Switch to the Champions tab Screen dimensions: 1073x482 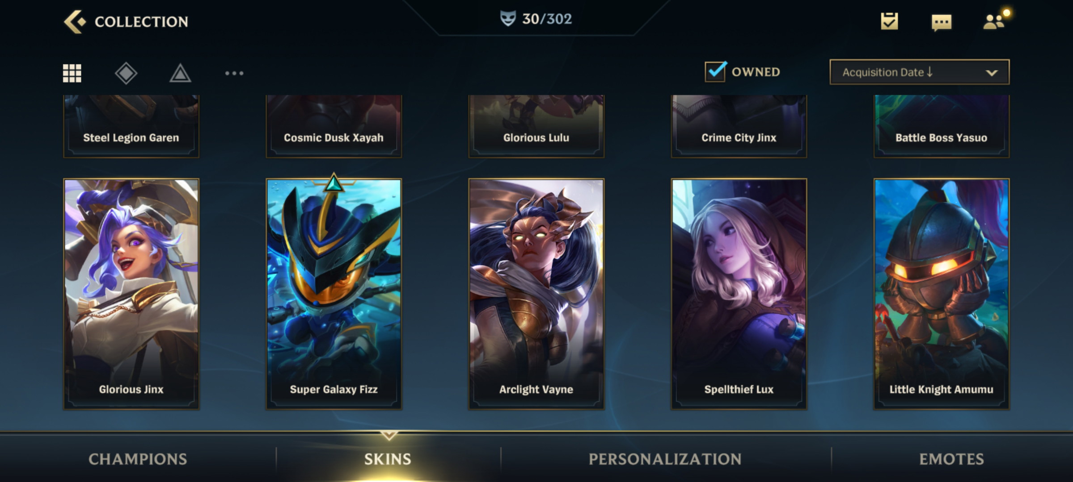pos(138,459)
